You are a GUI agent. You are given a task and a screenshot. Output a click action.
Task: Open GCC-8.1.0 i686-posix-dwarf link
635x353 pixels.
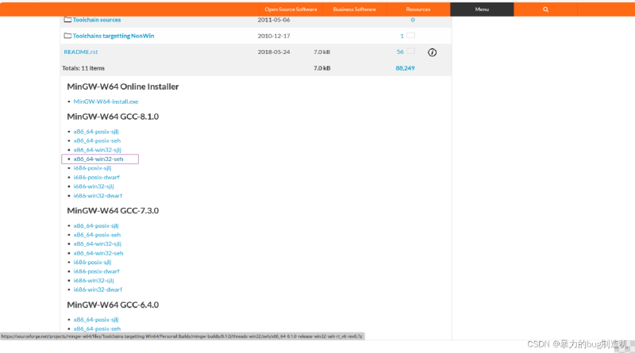point(96,178)
